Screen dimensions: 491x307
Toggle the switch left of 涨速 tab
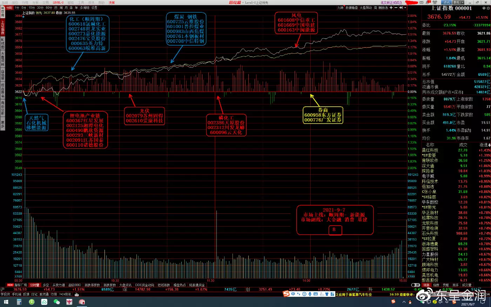pyautogui.click(x=416, y=285)
